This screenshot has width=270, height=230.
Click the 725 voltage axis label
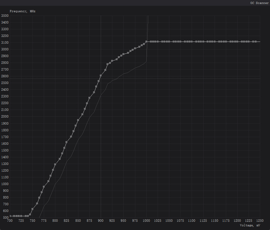click(x=21, y=221)
